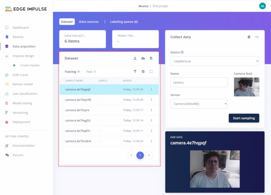Click the Name input field

199,82
